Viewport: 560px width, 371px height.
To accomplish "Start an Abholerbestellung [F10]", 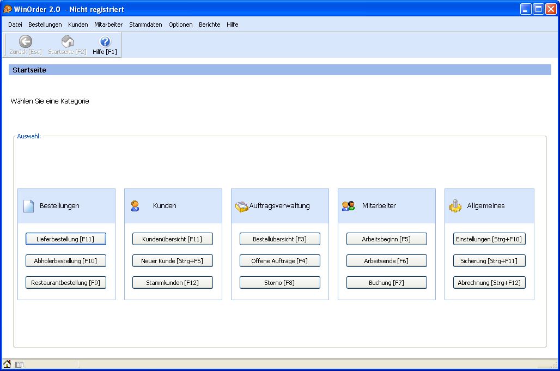I will point(66,260).
